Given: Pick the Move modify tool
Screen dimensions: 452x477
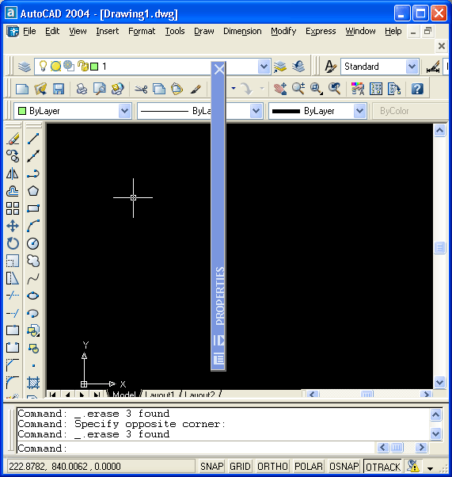Looking at the screenshot, I should 13,226.
